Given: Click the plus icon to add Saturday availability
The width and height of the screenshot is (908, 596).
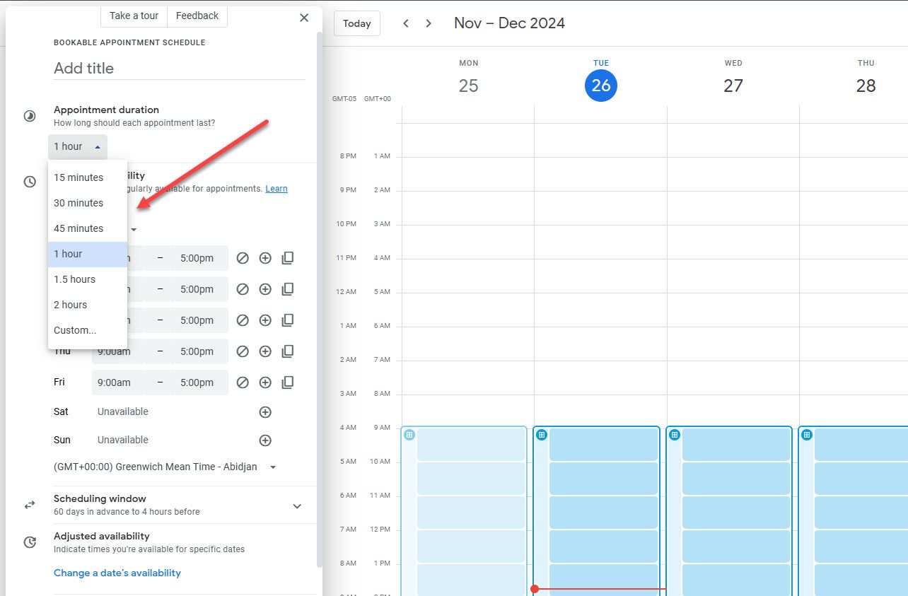Looking at the screenshot, I should pos(265,412).
